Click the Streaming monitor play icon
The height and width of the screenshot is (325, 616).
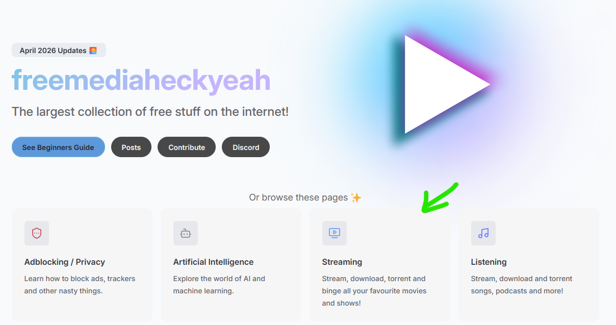[335, 233]
